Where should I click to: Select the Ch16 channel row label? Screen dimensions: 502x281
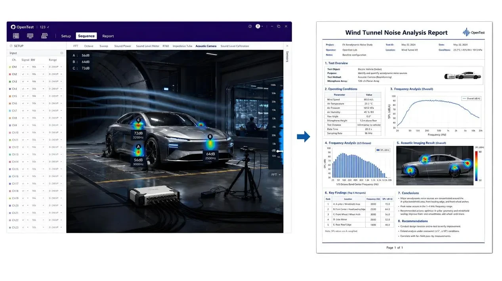15,176
